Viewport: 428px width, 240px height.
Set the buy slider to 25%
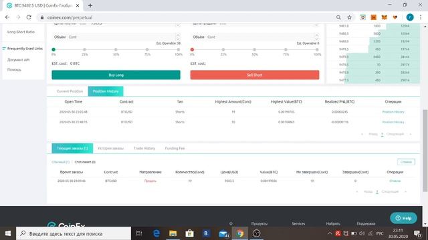[85, 49]
